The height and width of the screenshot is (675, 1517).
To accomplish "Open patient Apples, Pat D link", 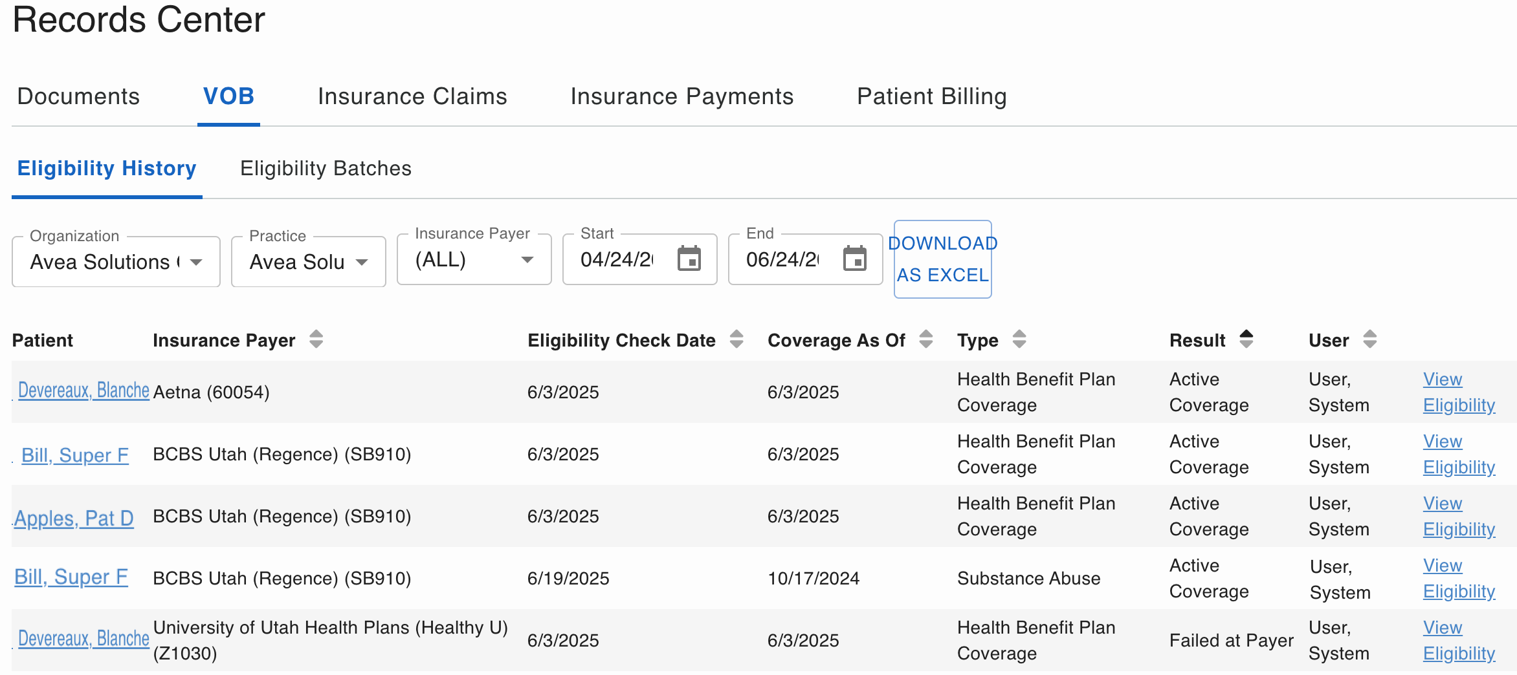I will [x=74, y=518].
